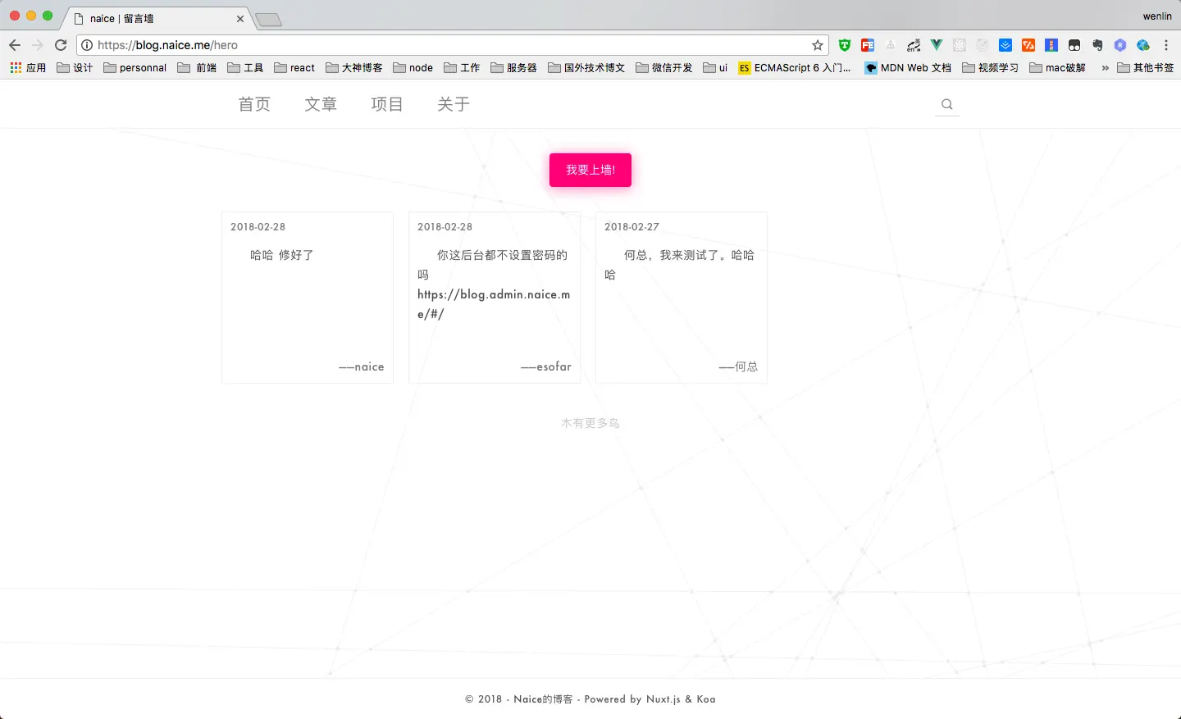The image size is (1181, 719).
Task: Open Chrome's three-dot menu
Action: tap(1166, 45)
